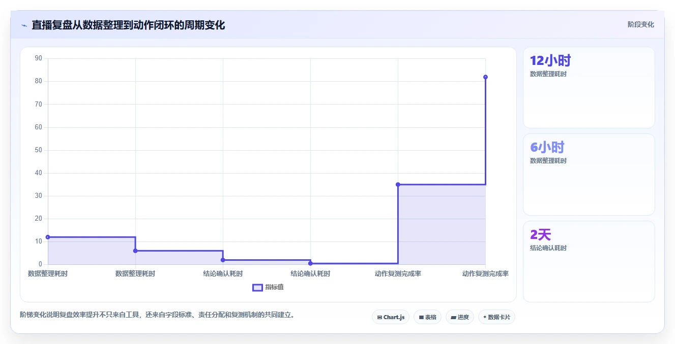Viewport: 675px width, 344px height.
Task: Click the 6小时 stat card value
Action: [x=547, y=148]
